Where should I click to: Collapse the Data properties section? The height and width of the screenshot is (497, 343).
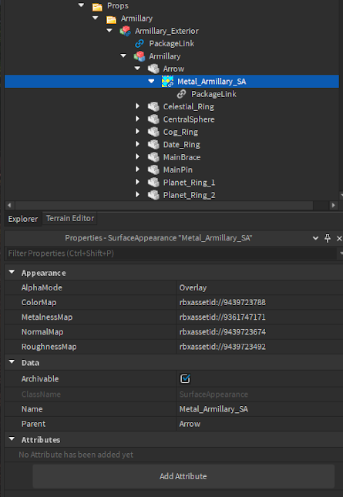pyautogui.click(x=12, y=361)
